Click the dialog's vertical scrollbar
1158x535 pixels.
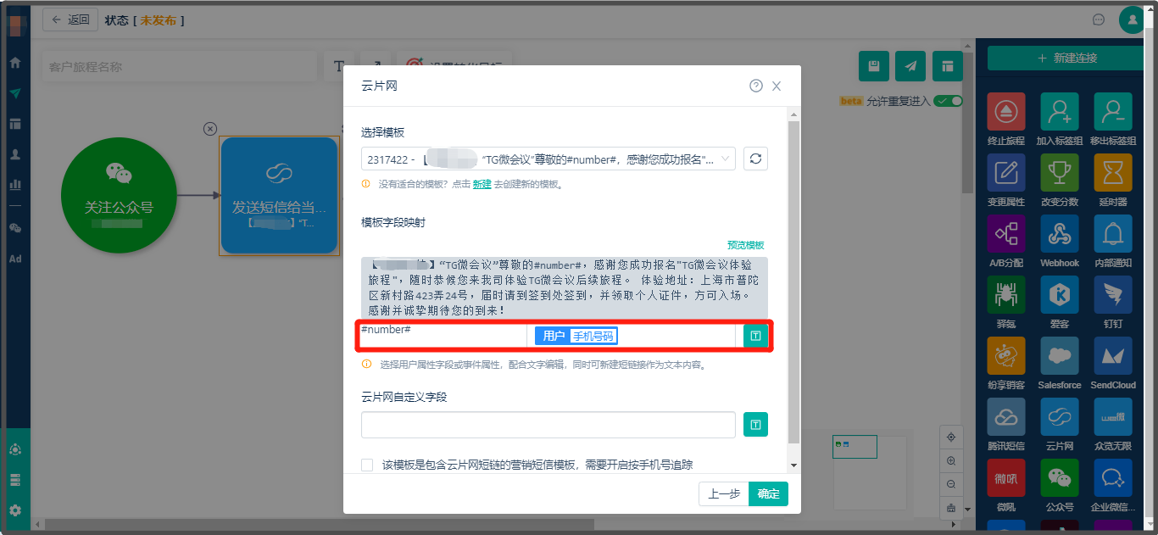[793, 284]
